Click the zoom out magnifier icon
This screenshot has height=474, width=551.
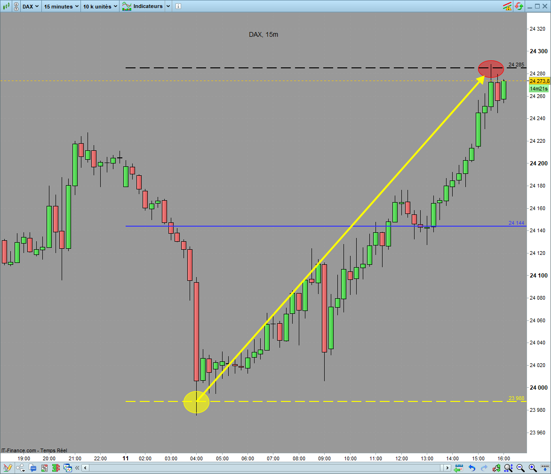pos(520,468)
